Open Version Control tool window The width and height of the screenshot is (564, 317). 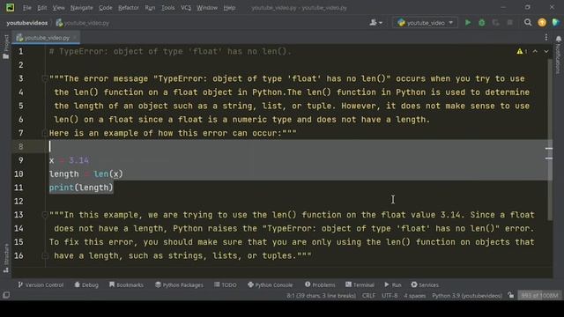coord(41,284)
